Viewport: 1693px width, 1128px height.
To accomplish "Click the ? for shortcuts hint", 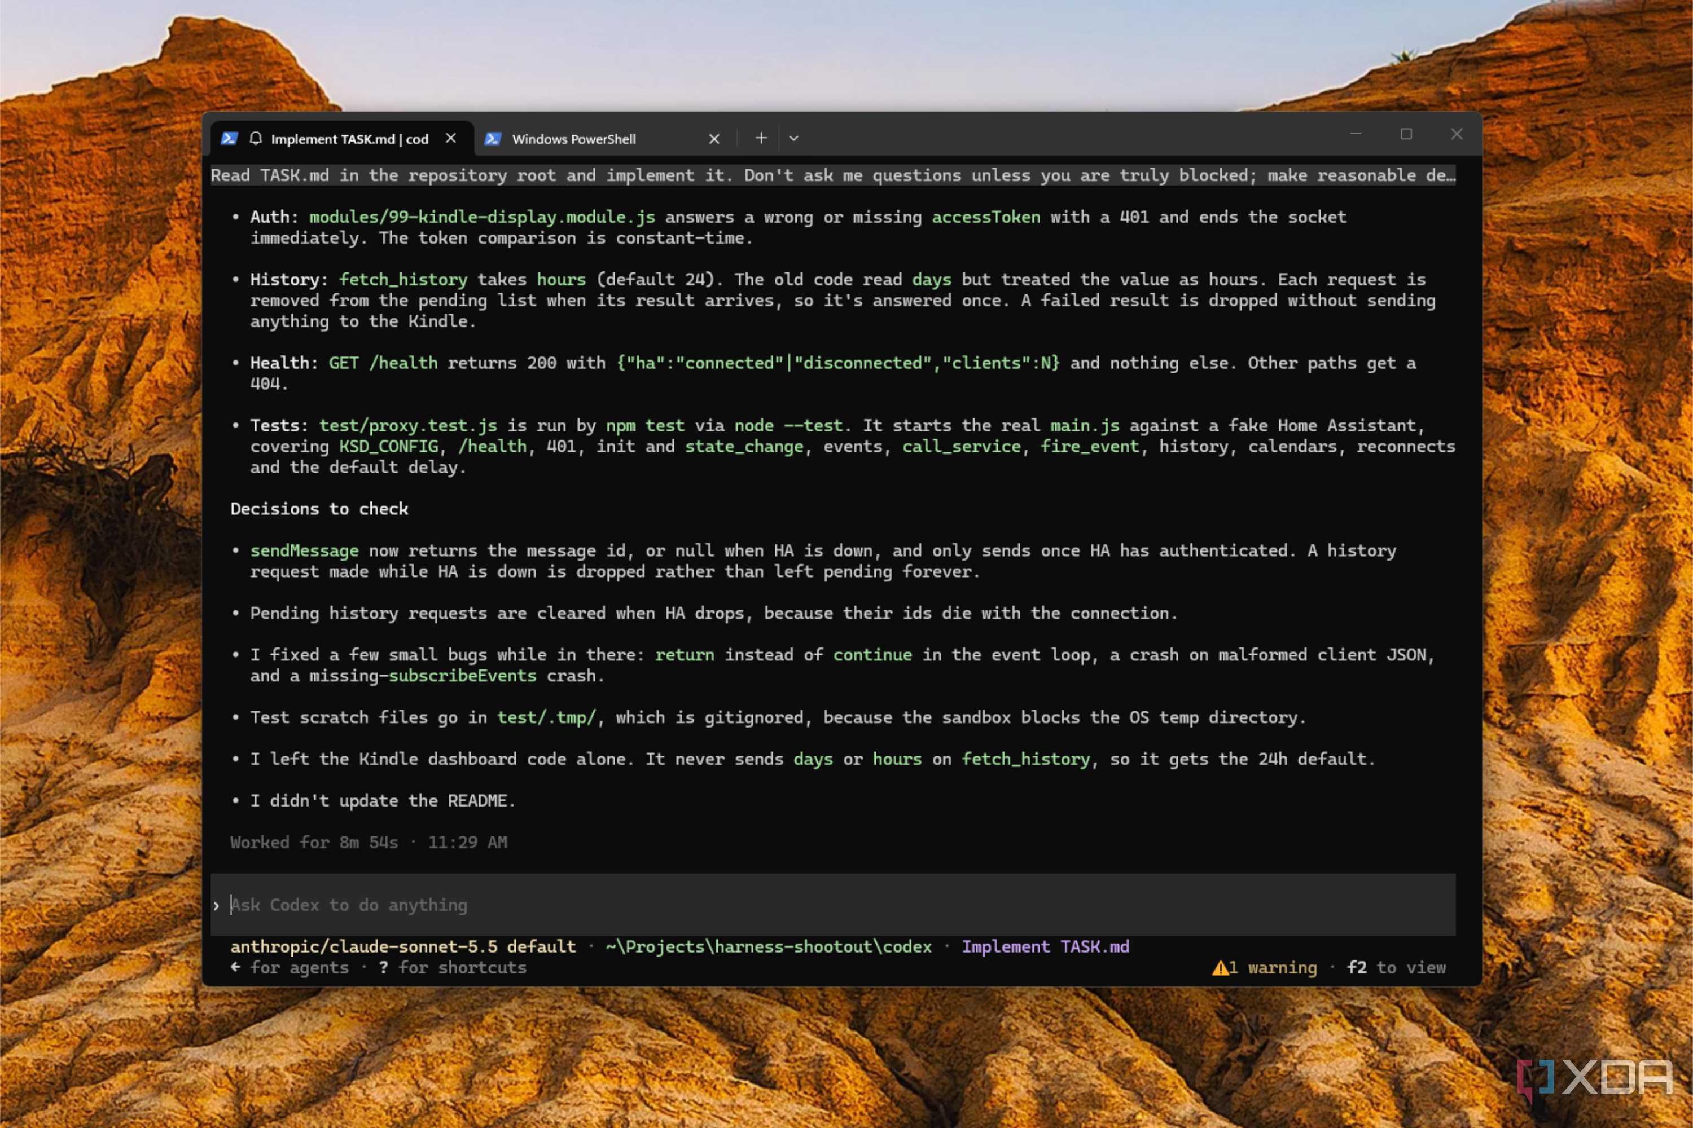I will click(452, 968).
